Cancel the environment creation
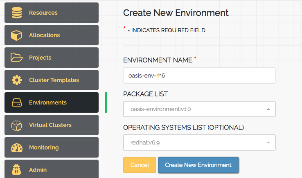This screenshot has width=302, height=178. [140, 165]
